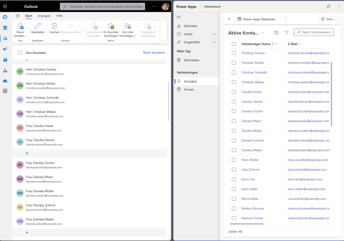344x241 pixels.
Task: Open the Calendar icon in Outlook sidebar
Action: tap(5, 27)
